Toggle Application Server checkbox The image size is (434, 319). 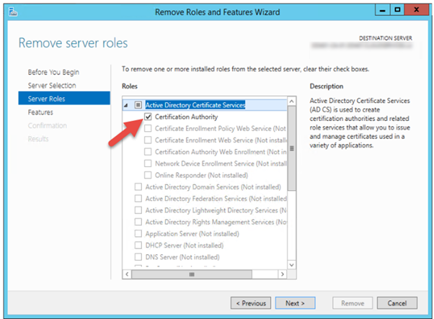coord(138,233)
